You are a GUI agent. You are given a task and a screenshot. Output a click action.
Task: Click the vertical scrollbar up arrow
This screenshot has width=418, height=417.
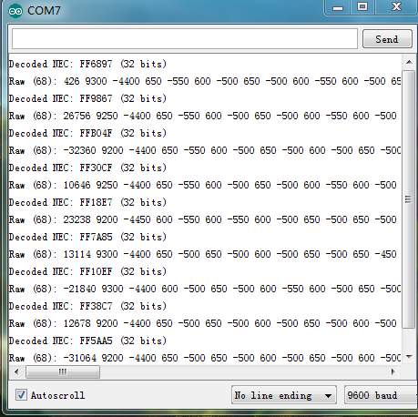pos(409,62)
